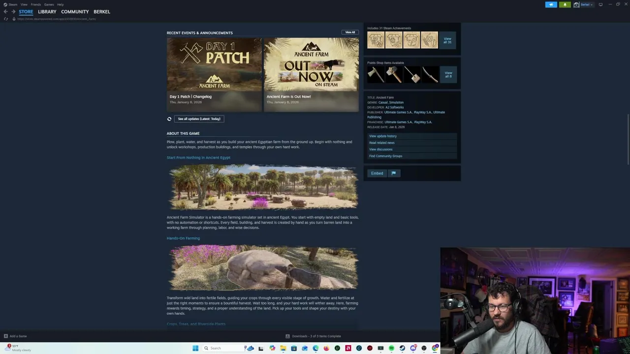The width and height of the screenshot is (630, 354).
Task: Select the fourth points shop item icon
Action: click(429, 75)
